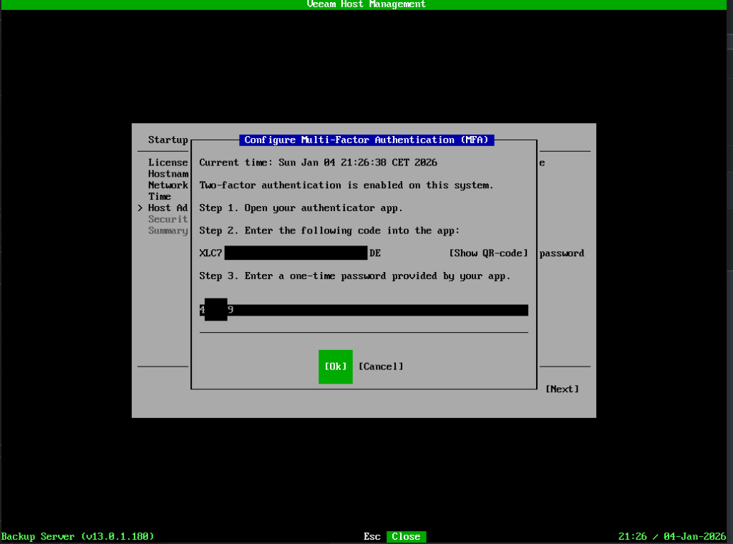Click the date and time in status bar

click(x=674, y=537)
